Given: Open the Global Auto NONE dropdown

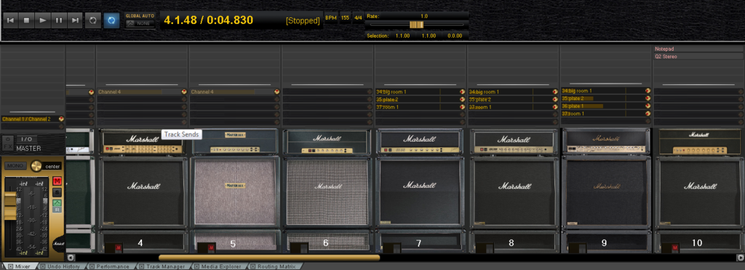Looking at the screenshot, I should (x=140, y=23).
